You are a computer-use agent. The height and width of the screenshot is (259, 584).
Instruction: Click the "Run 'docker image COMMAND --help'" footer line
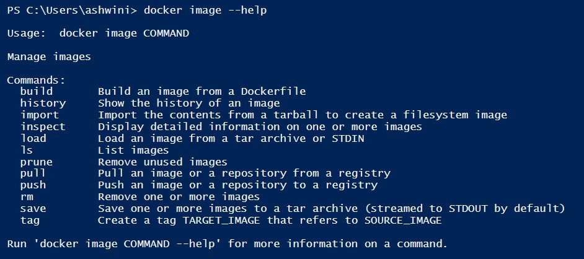pyautogui.click(x=227, y=244)
